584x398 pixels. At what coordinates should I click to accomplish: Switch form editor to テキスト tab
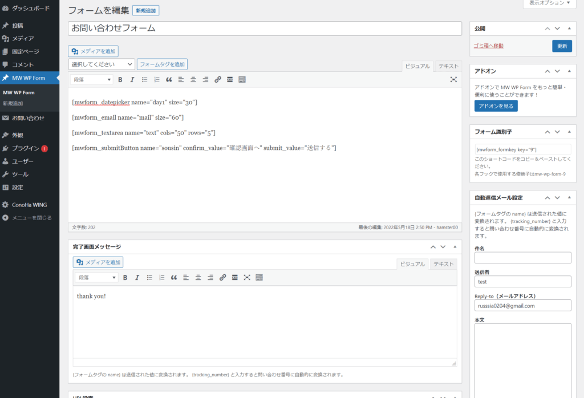(448, 66)
